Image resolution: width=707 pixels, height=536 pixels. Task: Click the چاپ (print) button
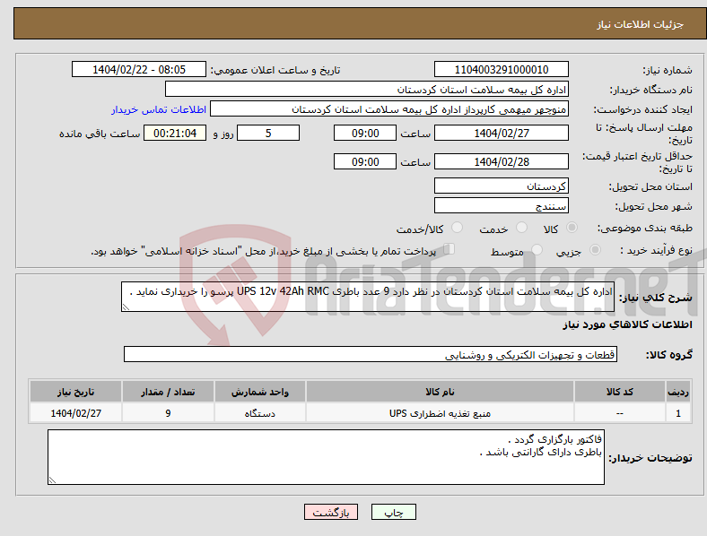(393, 512)
